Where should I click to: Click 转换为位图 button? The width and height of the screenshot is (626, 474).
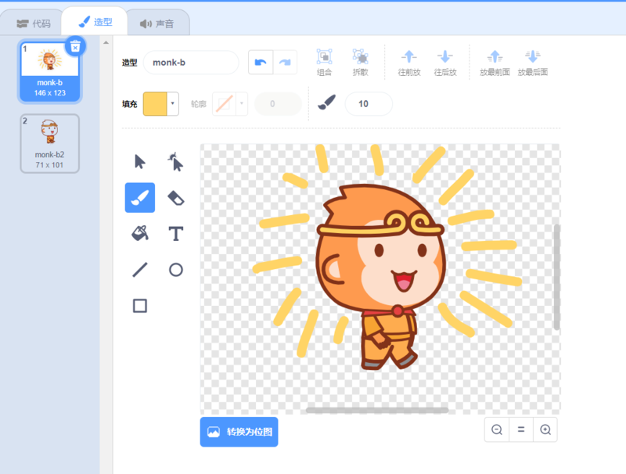click(239, 432)
